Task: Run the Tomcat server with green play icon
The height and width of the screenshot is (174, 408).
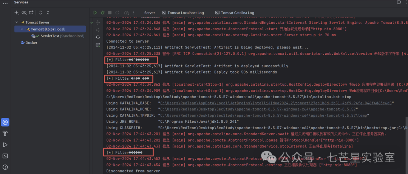Action: (x=95, y=12)
